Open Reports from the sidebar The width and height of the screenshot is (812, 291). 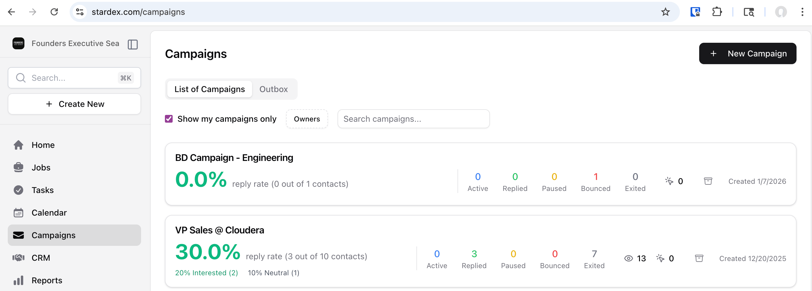coord(74,281)
